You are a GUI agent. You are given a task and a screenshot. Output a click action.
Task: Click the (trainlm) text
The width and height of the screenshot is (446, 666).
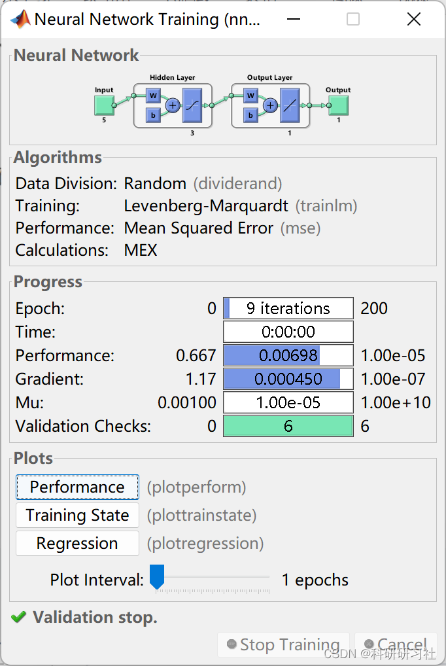pyautogui.click(x=326, y=206)
